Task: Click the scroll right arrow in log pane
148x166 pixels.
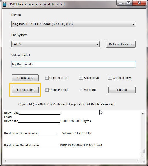Action: (x=138, y=161)
